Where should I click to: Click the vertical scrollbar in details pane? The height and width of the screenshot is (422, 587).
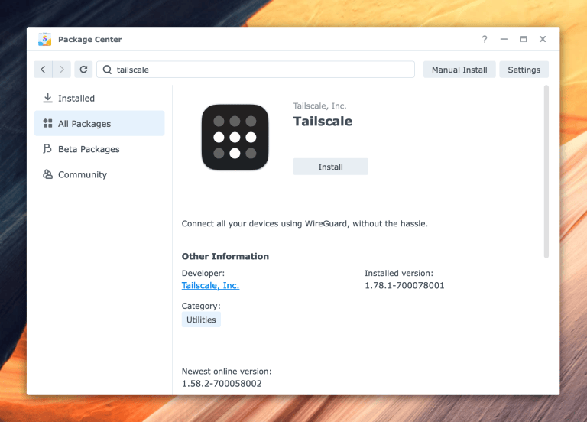546,172
